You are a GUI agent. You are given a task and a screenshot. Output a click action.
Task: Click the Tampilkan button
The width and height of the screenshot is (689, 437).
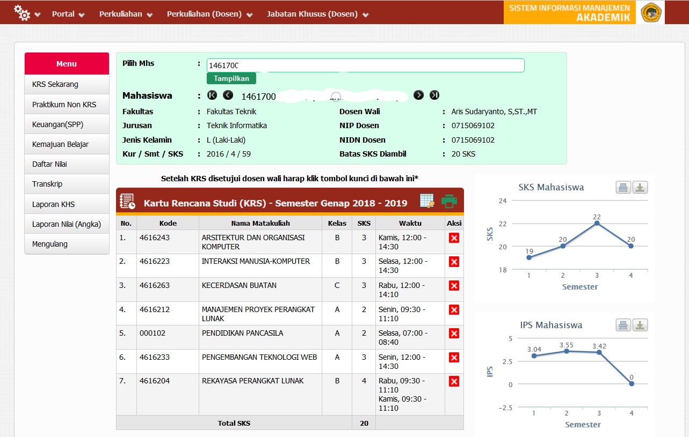231,78
